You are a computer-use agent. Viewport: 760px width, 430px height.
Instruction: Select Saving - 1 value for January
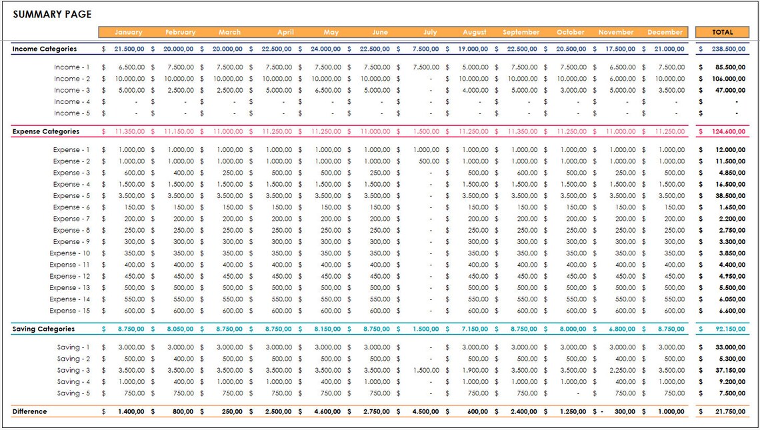point(130,347)
